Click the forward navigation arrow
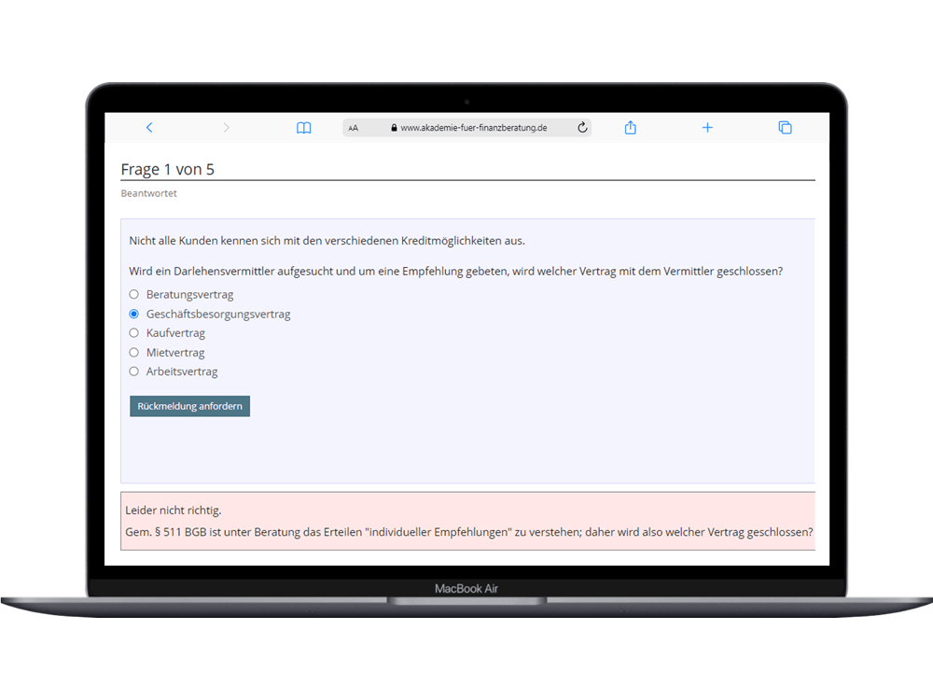 [226, 128]
